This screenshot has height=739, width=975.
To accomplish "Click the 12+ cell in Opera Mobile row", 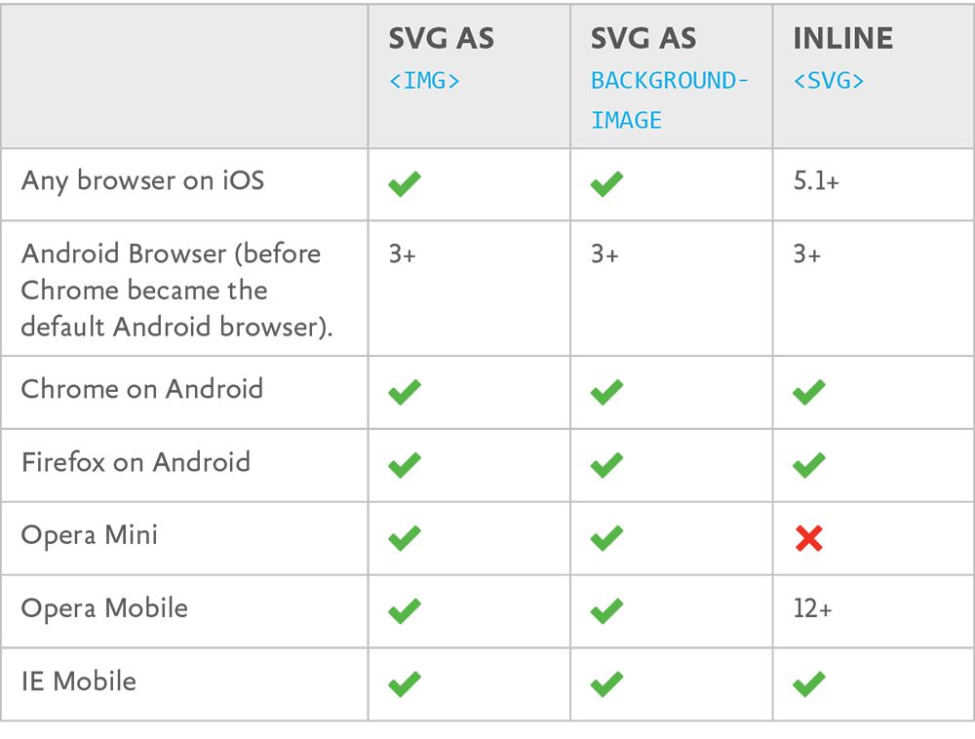I will pos(812,609).
